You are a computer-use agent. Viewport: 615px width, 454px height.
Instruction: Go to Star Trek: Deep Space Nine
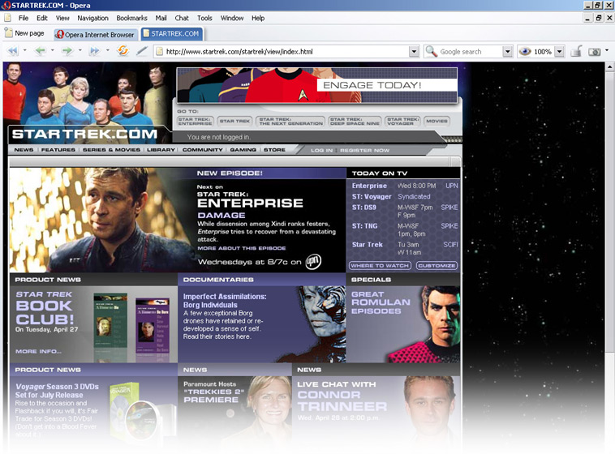click(355, 121)
